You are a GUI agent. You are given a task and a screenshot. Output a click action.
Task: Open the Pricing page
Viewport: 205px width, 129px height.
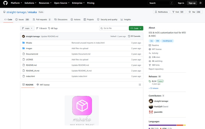click(91, 3)
